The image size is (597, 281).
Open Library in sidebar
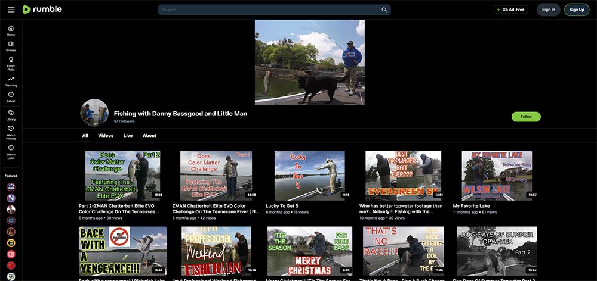tap(11, 115)
